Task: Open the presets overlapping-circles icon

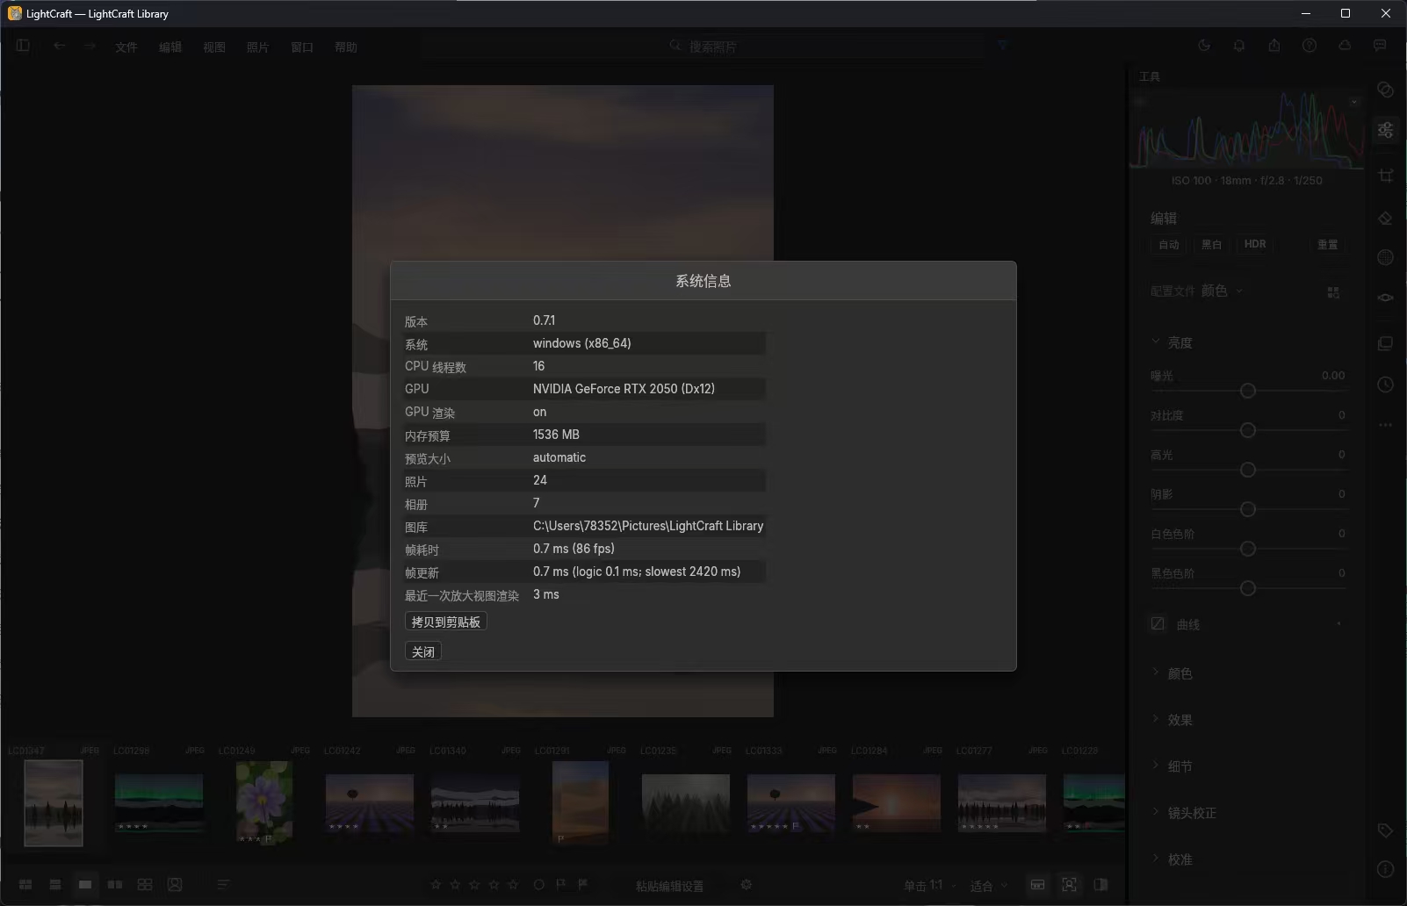Action: pyautogui.click(x=1385, y=90)
